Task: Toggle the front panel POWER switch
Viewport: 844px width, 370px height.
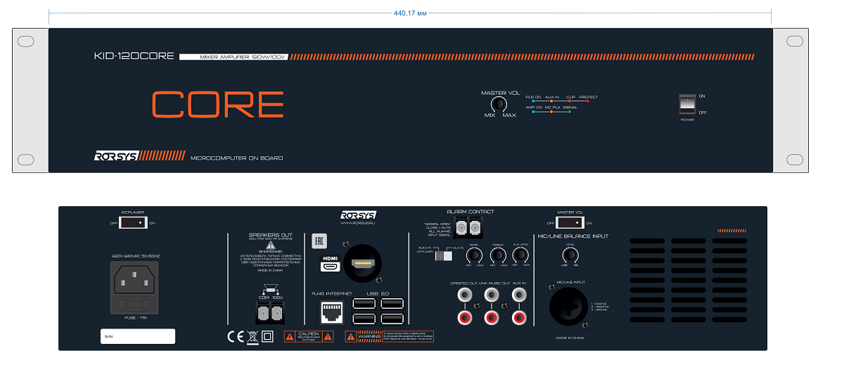Action: pos(687,104)
